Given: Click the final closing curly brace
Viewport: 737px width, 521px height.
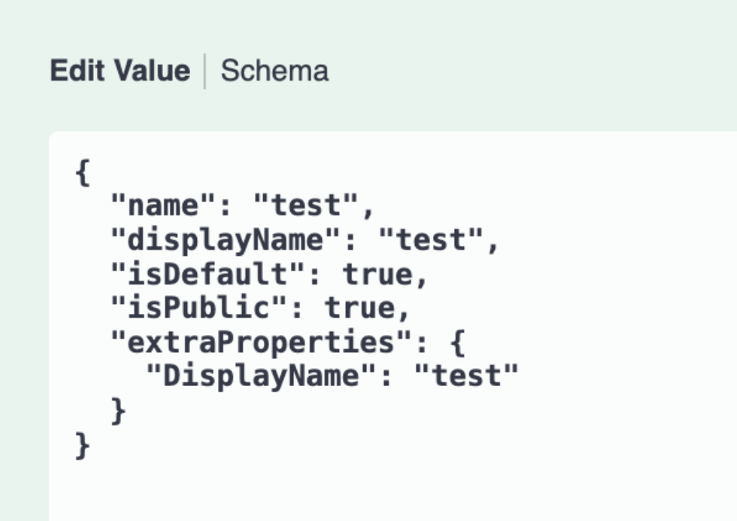Looking at the screenshot, I should pyautogui.click(x=82, y=445).
